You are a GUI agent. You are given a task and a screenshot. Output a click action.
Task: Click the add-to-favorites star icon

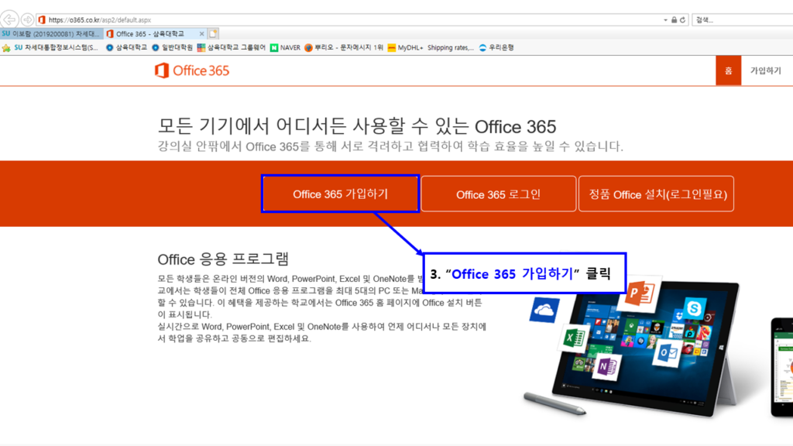6,48
